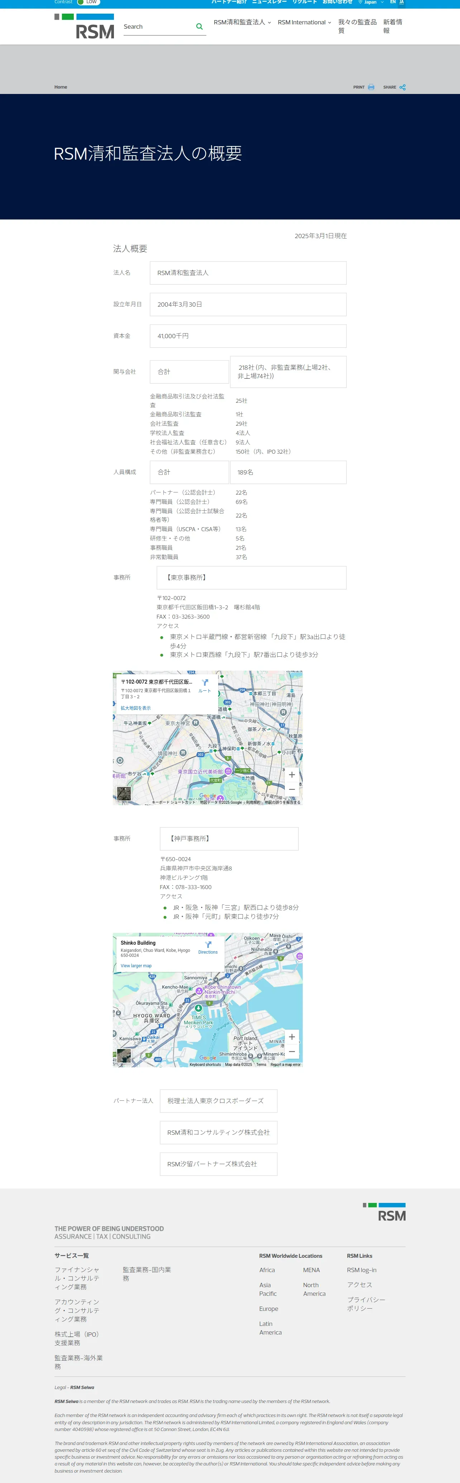This screenshot has width=460, height=1483.
Task: Switch Tokyo map to satellite thumbnail view
Action: click(x=124, y=794)
